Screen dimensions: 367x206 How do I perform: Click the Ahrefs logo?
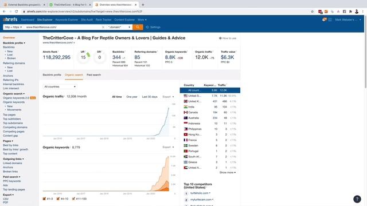tap(10, 19)
